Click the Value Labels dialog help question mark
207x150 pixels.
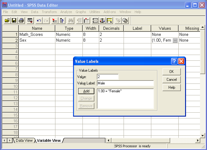pyautogui.click(x=174, y=61)
